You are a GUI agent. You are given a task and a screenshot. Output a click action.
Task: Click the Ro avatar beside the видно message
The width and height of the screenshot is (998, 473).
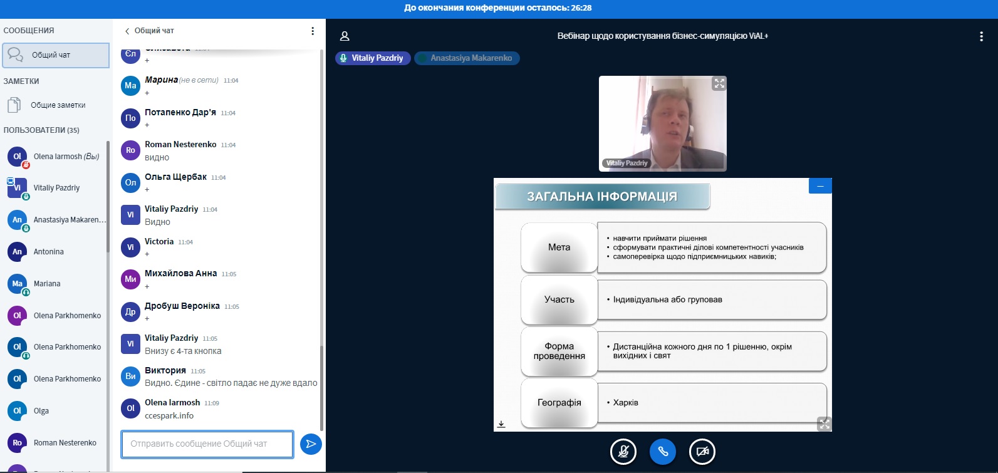coord(130,150)
